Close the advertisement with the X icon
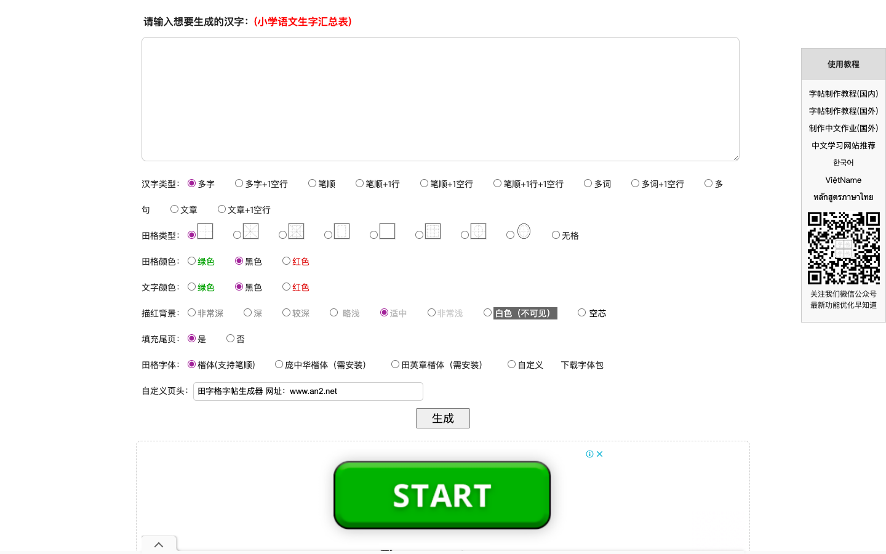This screenshot has width=886, height=554. click(600, 454)
